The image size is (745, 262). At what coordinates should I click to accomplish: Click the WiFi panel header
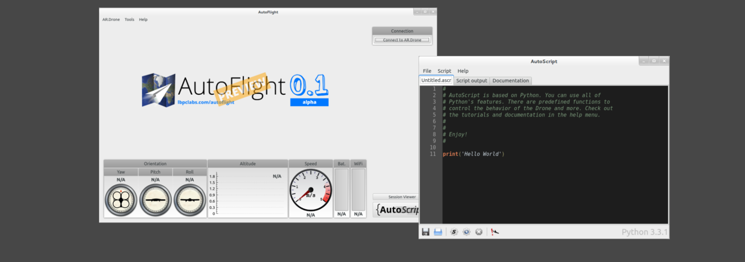click(359, 164)
